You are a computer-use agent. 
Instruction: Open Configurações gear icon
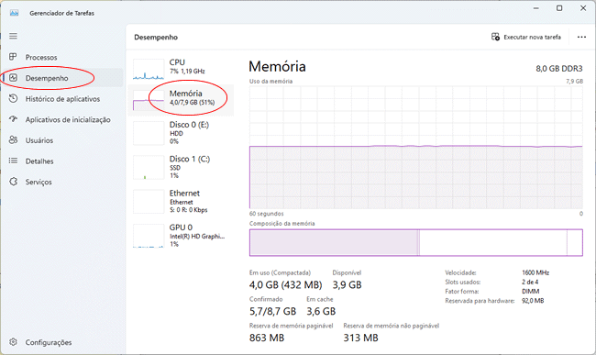coord(14,342)
